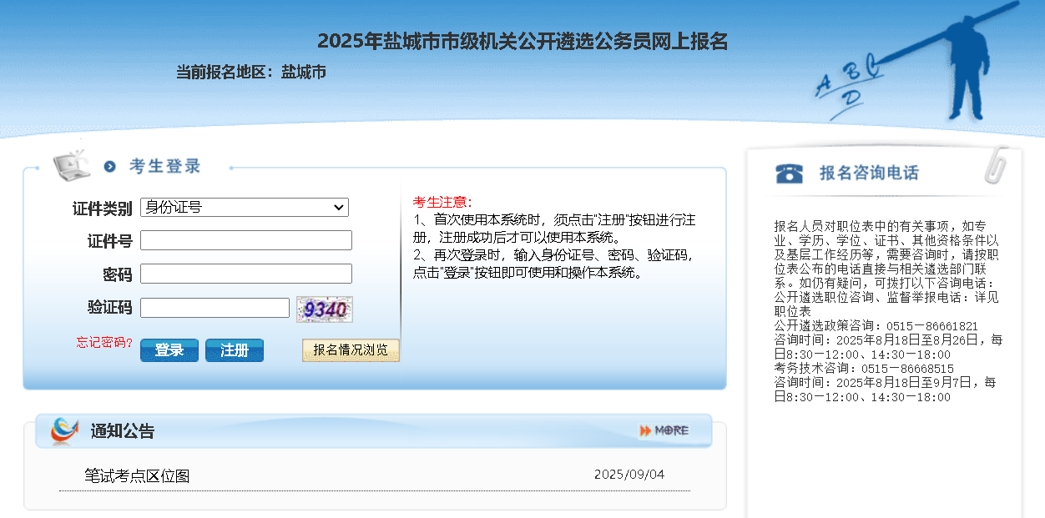Click the paperclip icon on consultation panel
Viewport: 1045px width, 518px height.
pyautogui.click(x=996, y=165)
